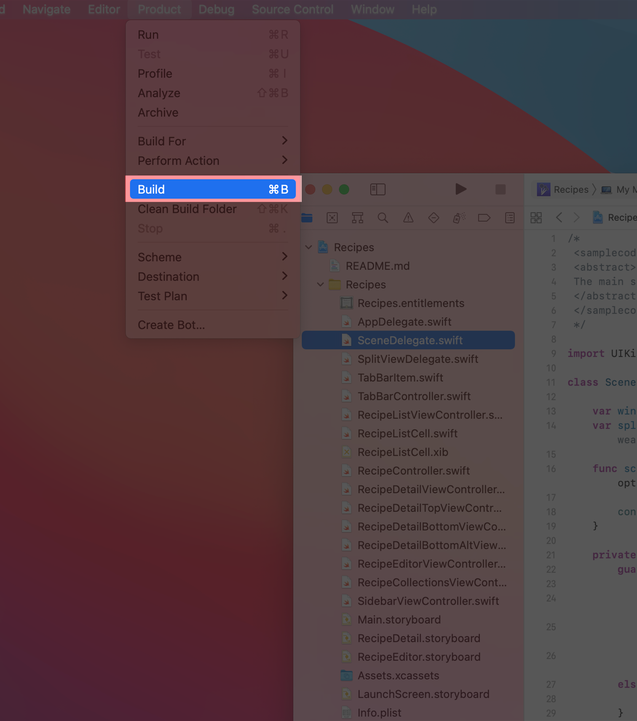
Task: Click the related items grid icon
Action: 536,218
